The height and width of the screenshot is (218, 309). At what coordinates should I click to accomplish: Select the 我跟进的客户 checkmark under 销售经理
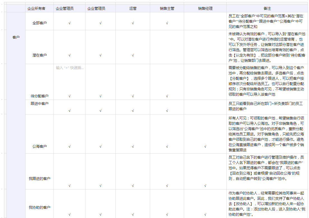pos(205,186)
